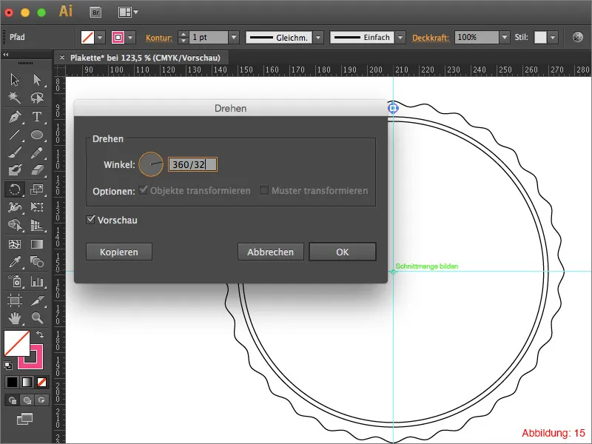Viewport: 592px width, 444px height.
Task: Open the Deckkraft opacity dropdown
Action: tap(505, 38)
